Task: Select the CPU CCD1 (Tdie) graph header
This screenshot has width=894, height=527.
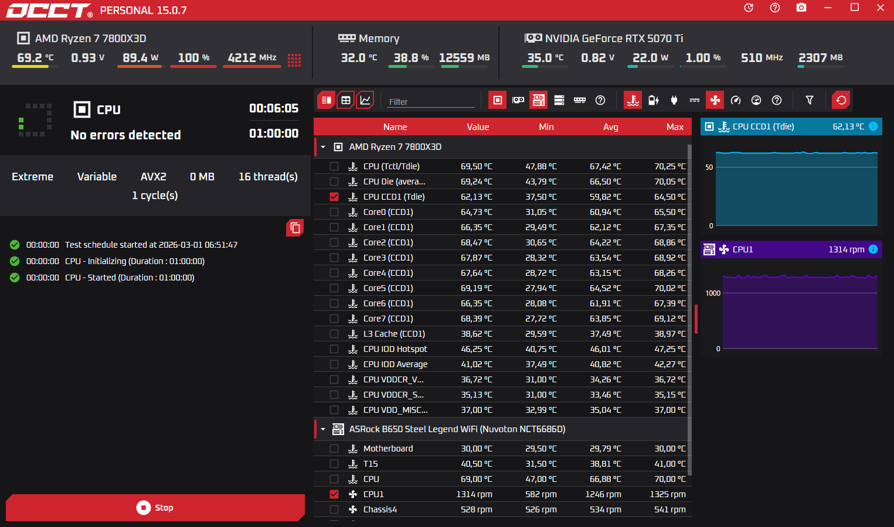Action: click(x=791, y=126)
